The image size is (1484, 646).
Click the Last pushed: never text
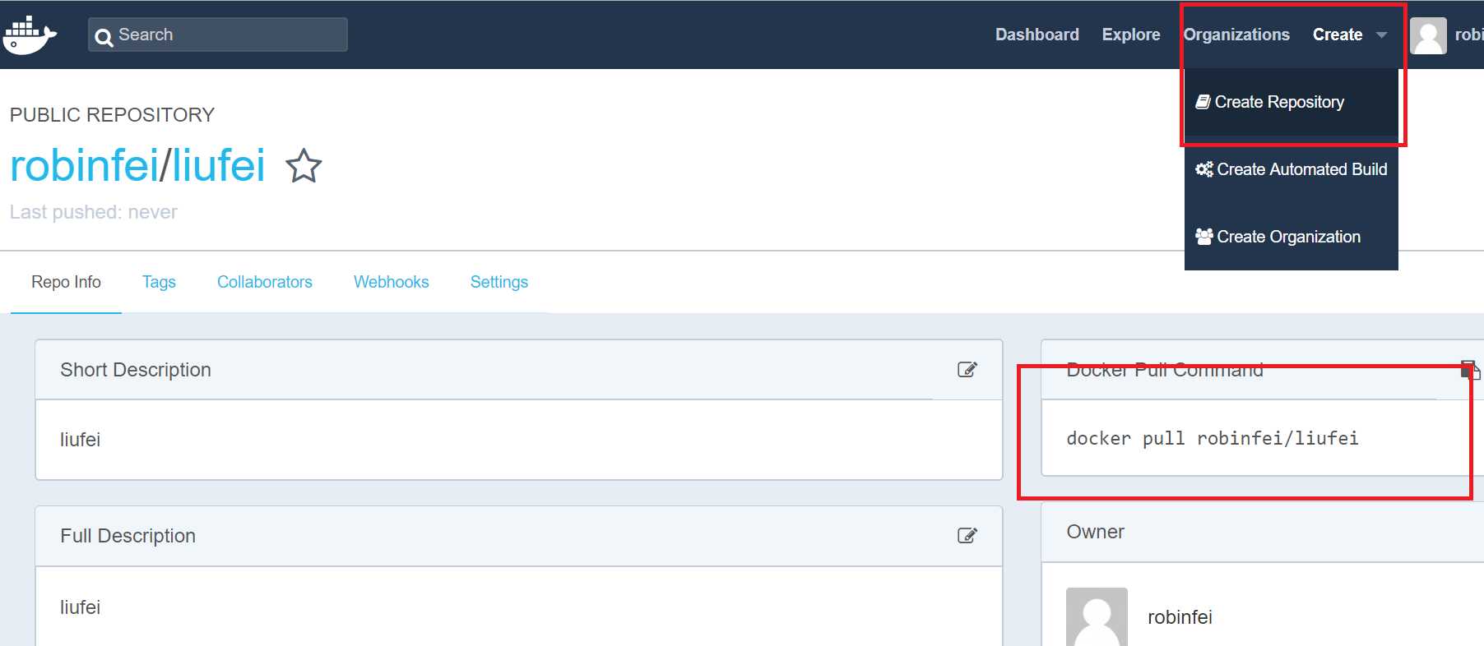pyautogui.click(x=94, y=212)
